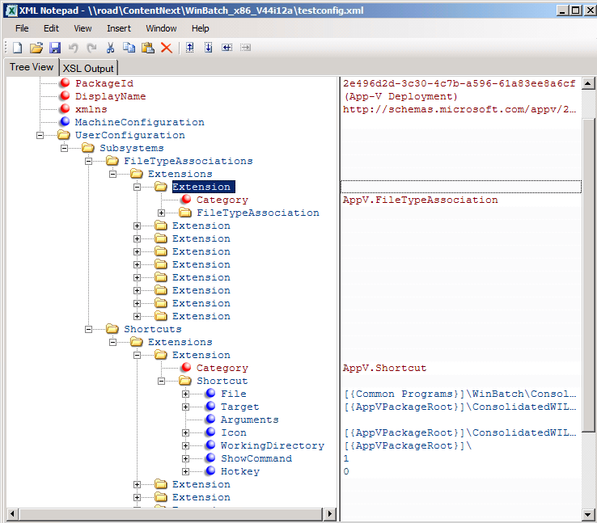The width and height of the screenshot is (597, 523).
Task: Click the vertical scrollbar up arrow
Action: pos(588,83)
